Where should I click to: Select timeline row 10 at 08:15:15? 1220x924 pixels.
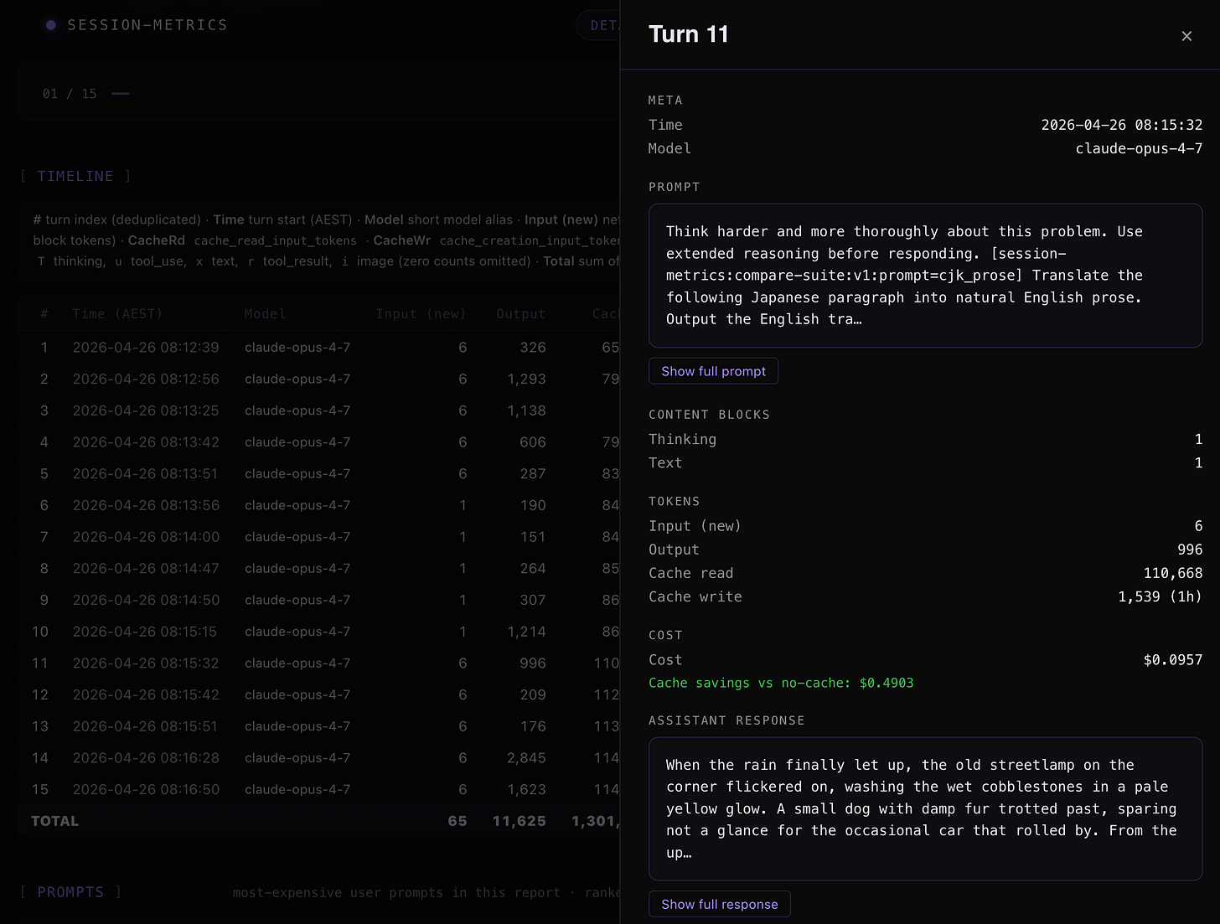point(319,632)
